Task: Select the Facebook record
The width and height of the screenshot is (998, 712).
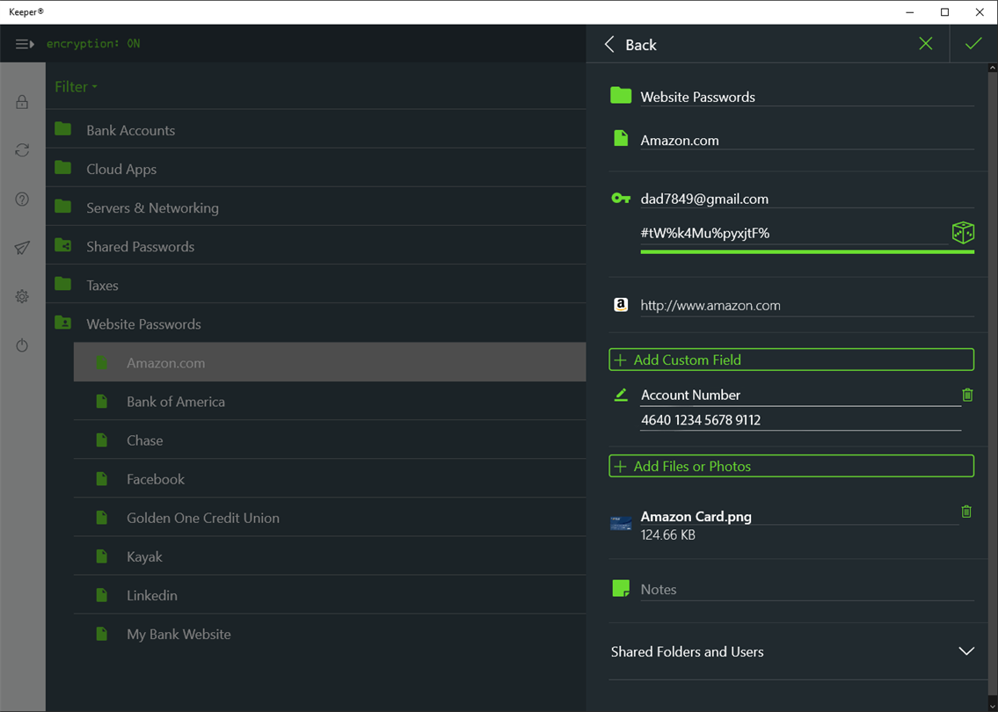Action: click(156, 479)
